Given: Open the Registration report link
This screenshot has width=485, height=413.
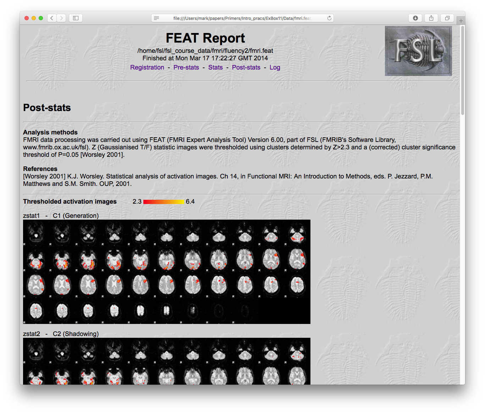Looking at the screenshot, I should [x=147, y=67].
